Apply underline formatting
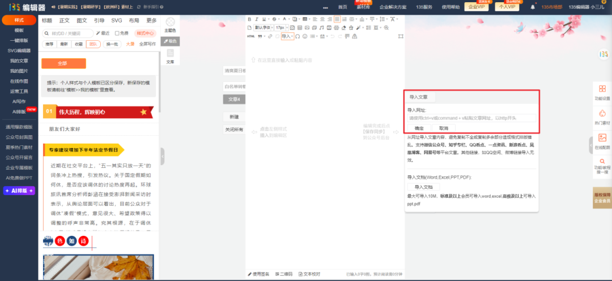Viewport: 612px width, 281px height. [x=264, y=19]
